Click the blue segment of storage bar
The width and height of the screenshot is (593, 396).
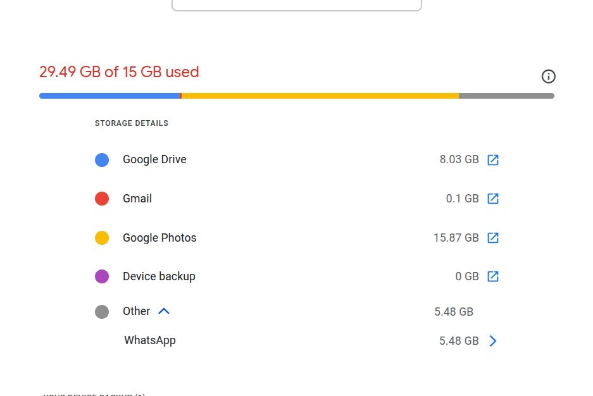tap(109, 96)
